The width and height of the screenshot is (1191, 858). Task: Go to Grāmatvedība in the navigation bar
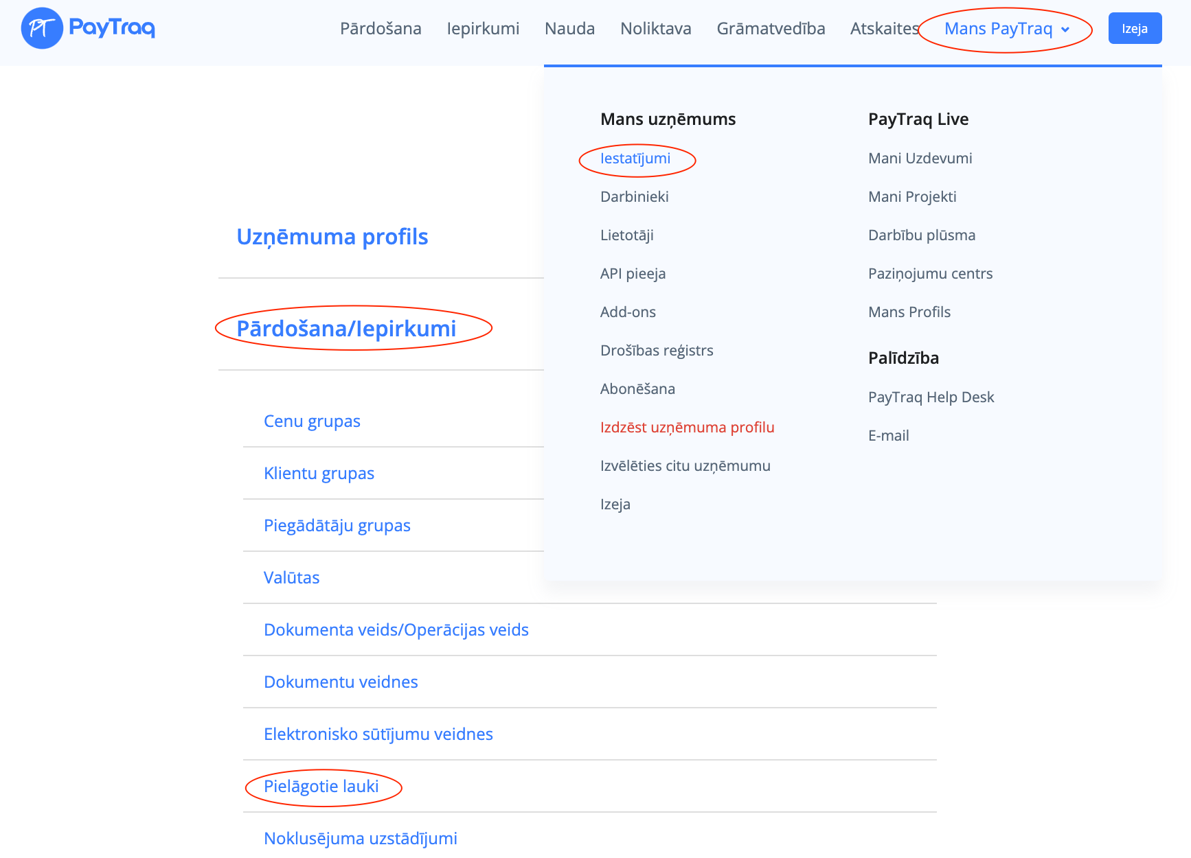(771, 29)
